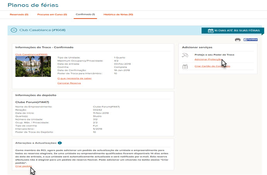
Task: Open the Reservado (0) tab
Action: coord(19,14)
